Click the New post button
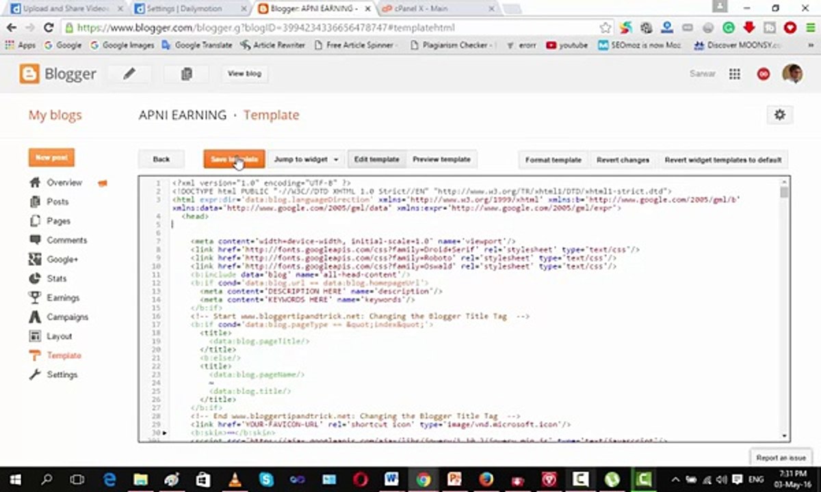This screenshot has width=821, height=492. [x=51, y=158]
